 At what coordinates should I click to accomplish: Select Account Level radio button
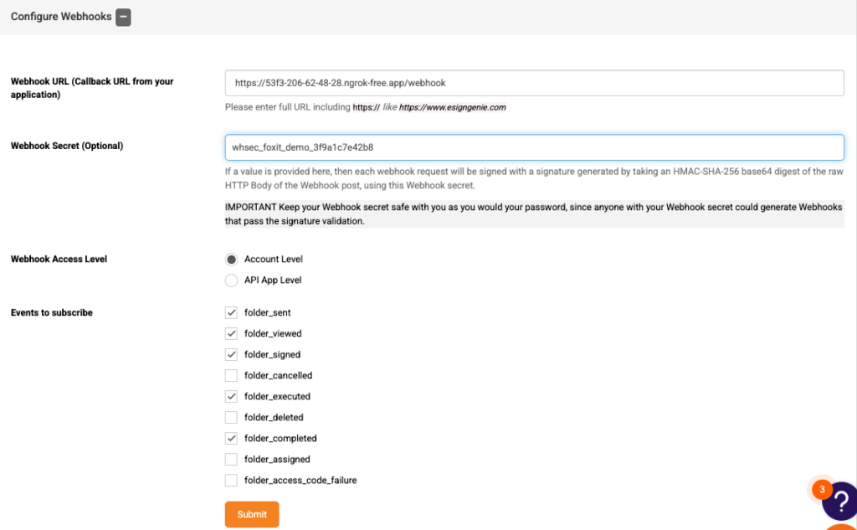[x=232, y=260]
